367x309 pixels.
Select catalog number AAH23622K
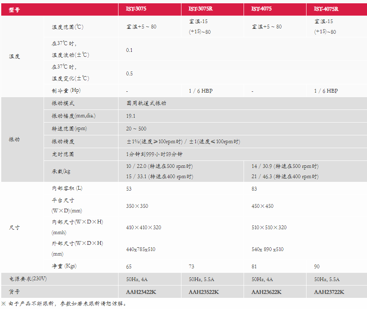266,292
